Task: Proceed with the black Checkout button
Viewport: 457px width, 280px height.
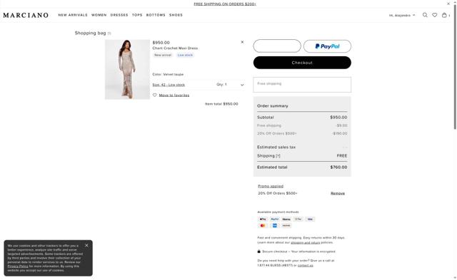Action: 302,63
